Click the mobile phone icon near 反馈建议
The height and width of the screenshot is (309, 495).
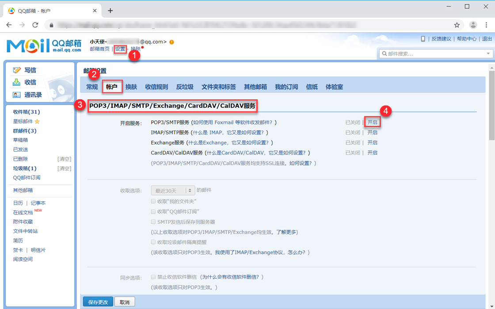tap(423, 39)
